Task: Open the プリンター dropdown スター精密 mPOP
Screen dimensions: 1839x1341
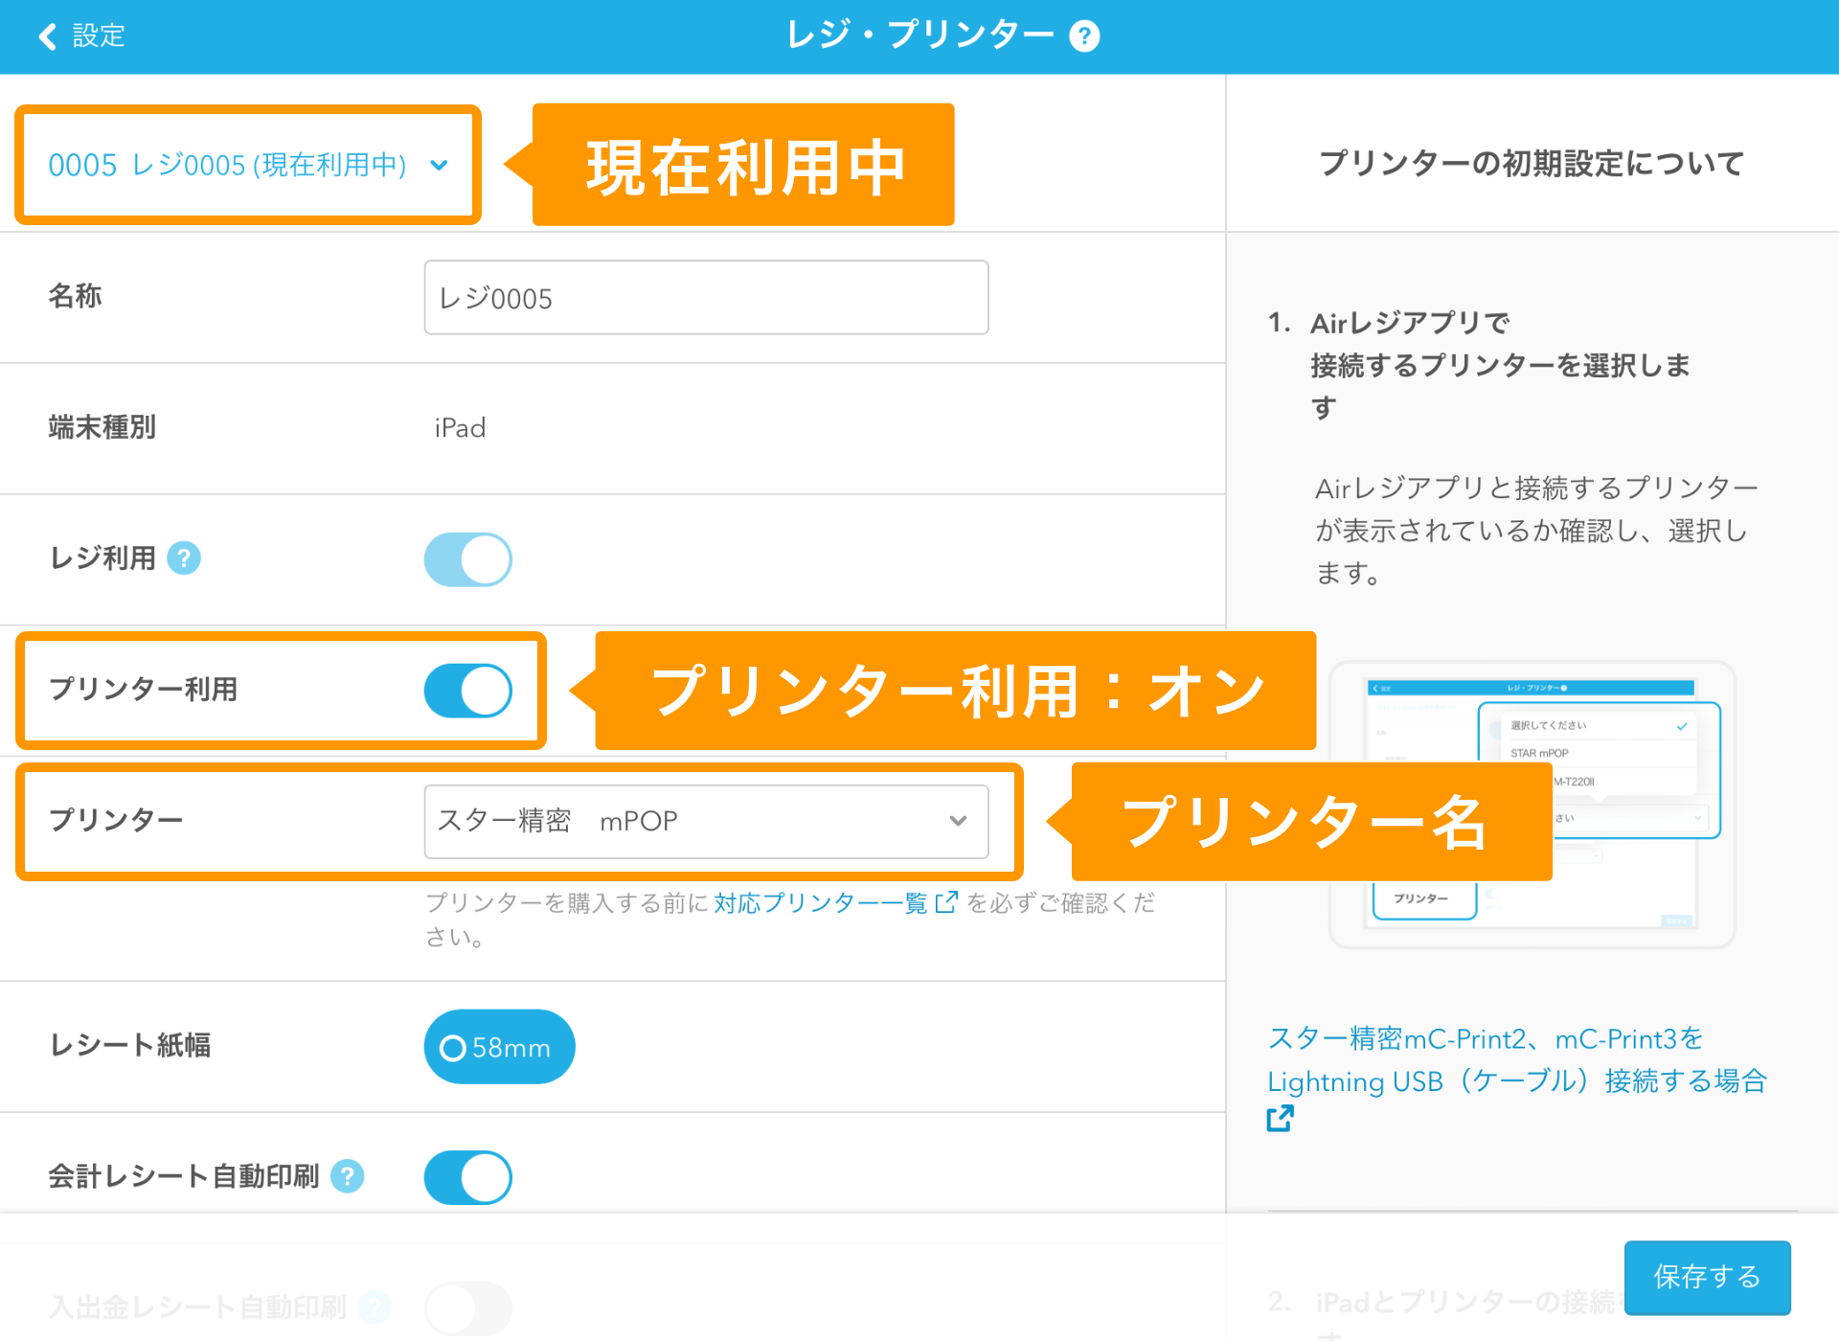Action: tap(706, 821)
